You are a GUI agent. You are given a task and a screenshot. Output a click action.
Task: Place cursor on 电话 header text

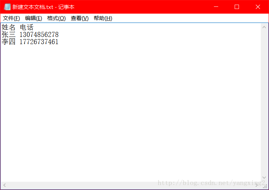tap(26, 27)
